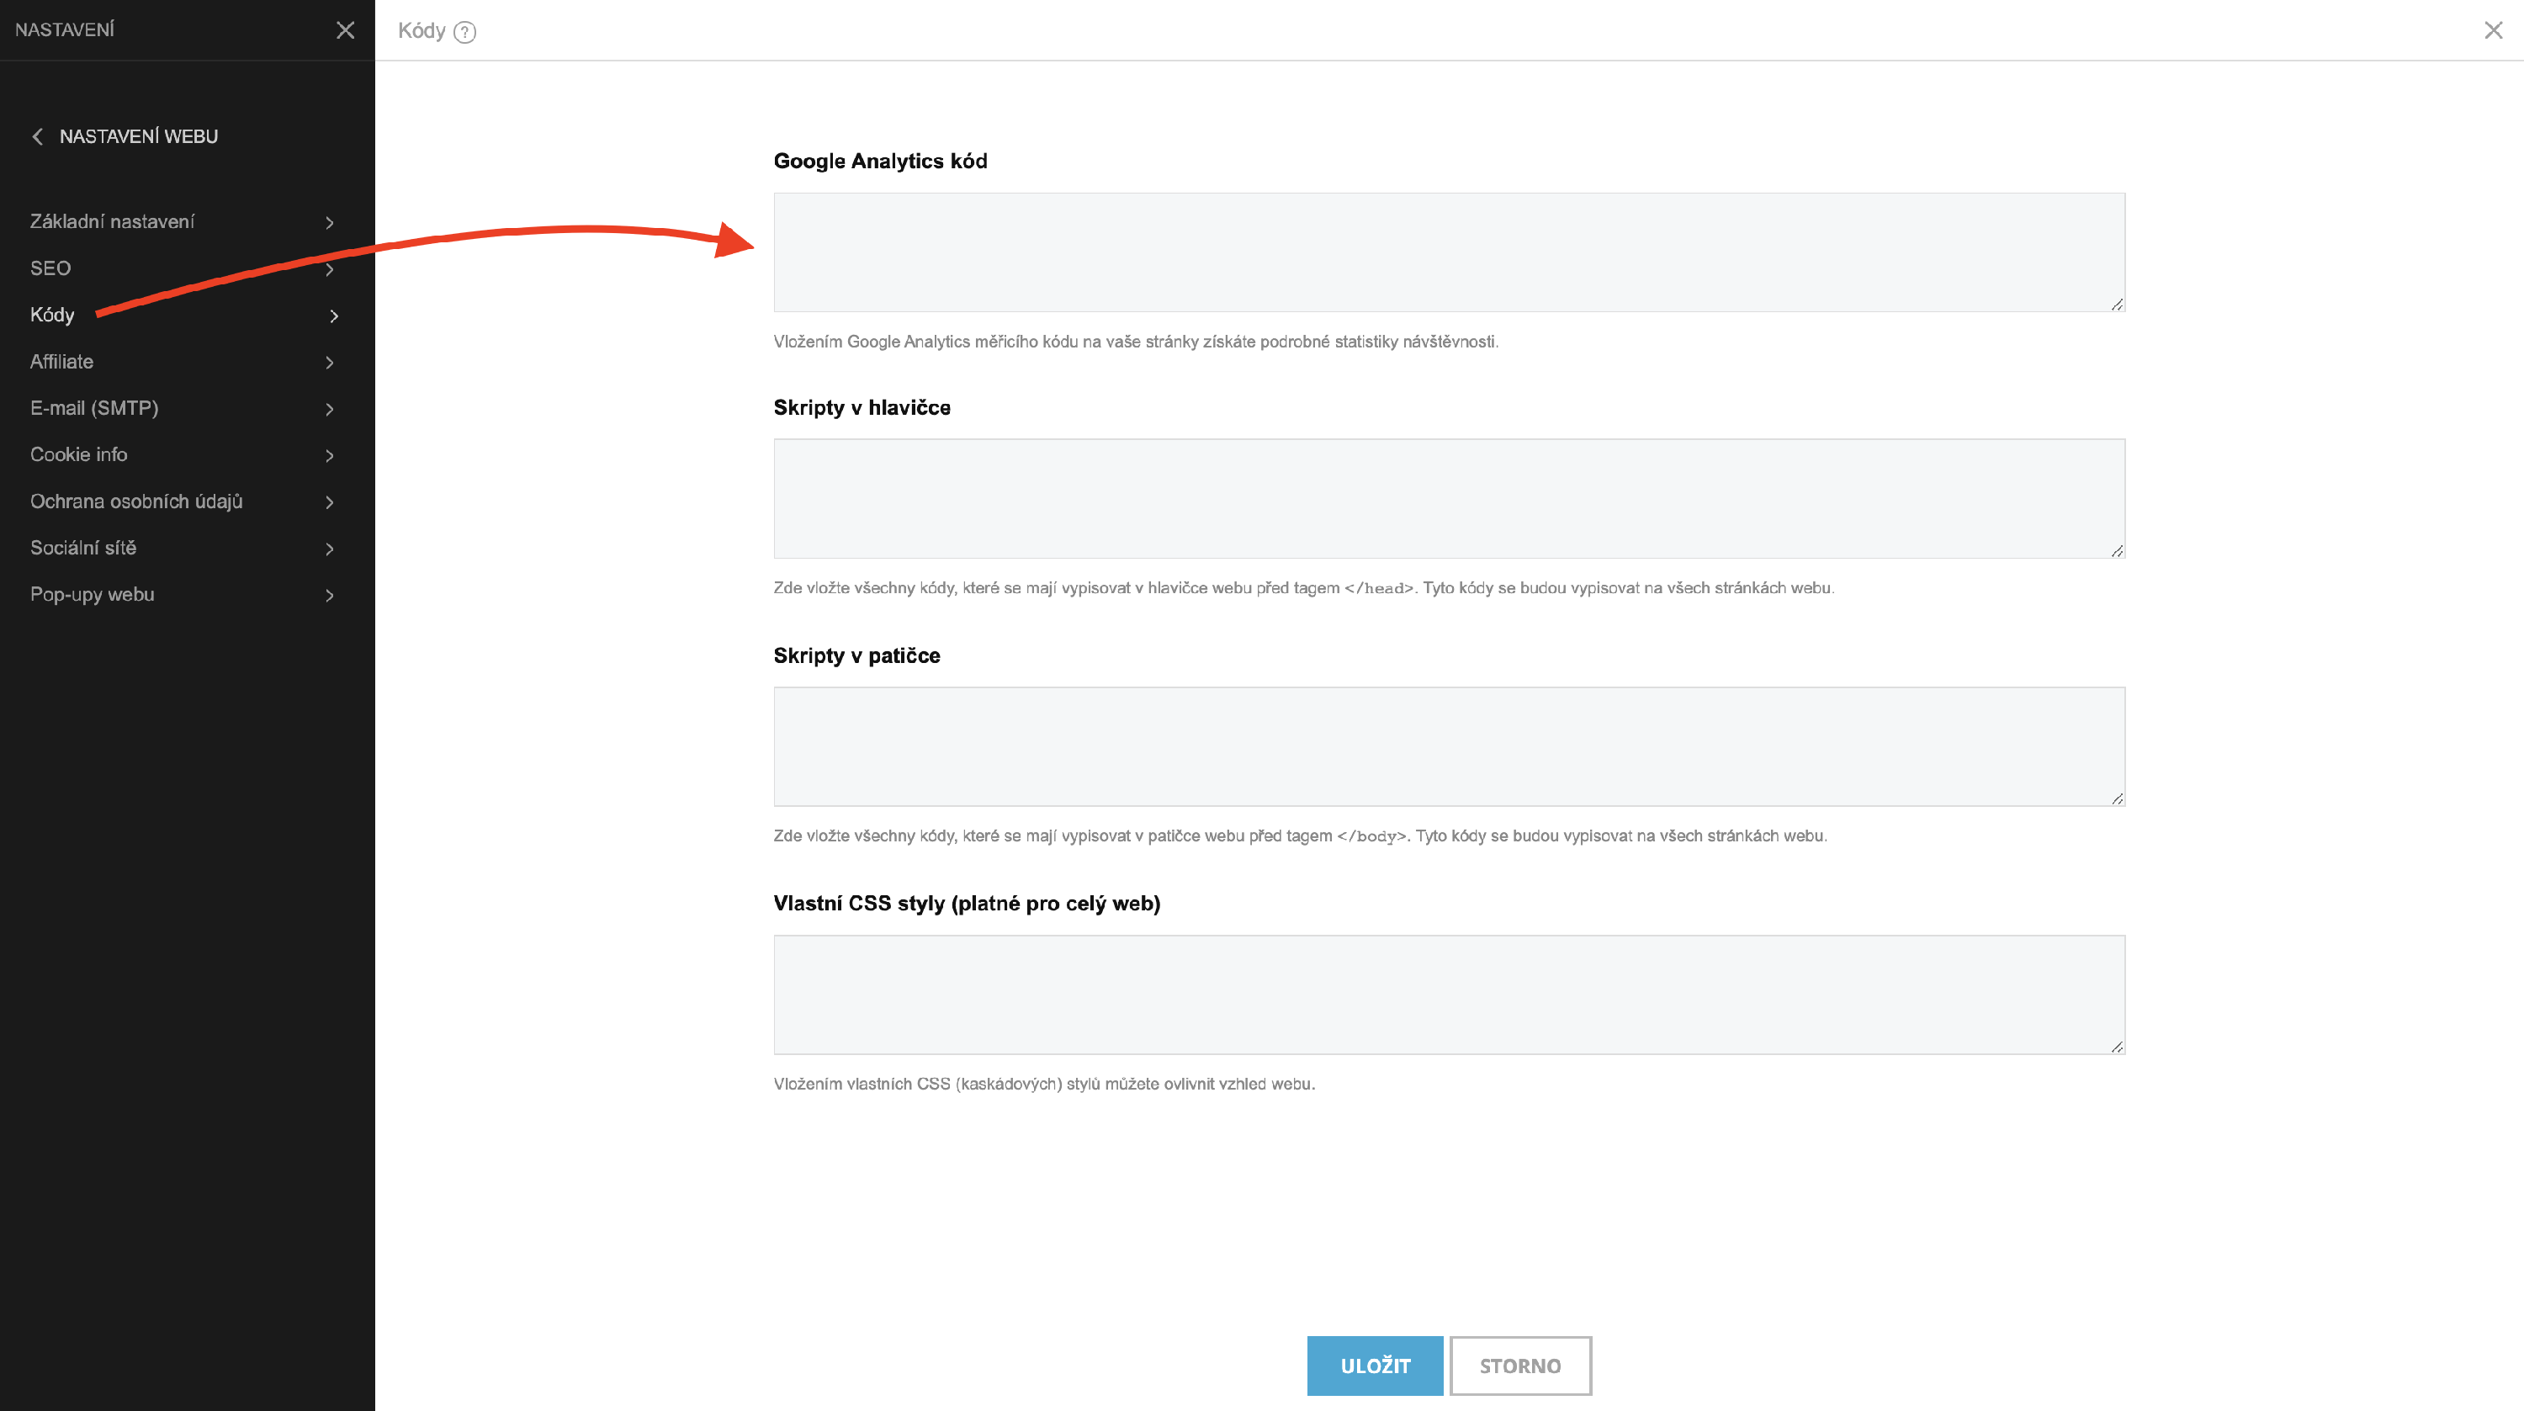Image resolution: width=2524 pixels, height=1411 pixels.
Task: Go to Pop-upy webu settings
Action: [92, 595]
